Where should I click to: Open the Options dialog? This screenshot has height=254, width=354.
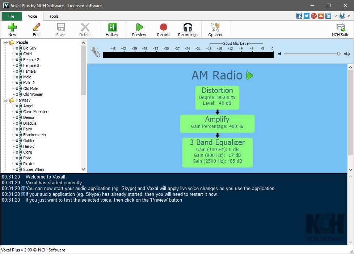(x=215, y=30)
